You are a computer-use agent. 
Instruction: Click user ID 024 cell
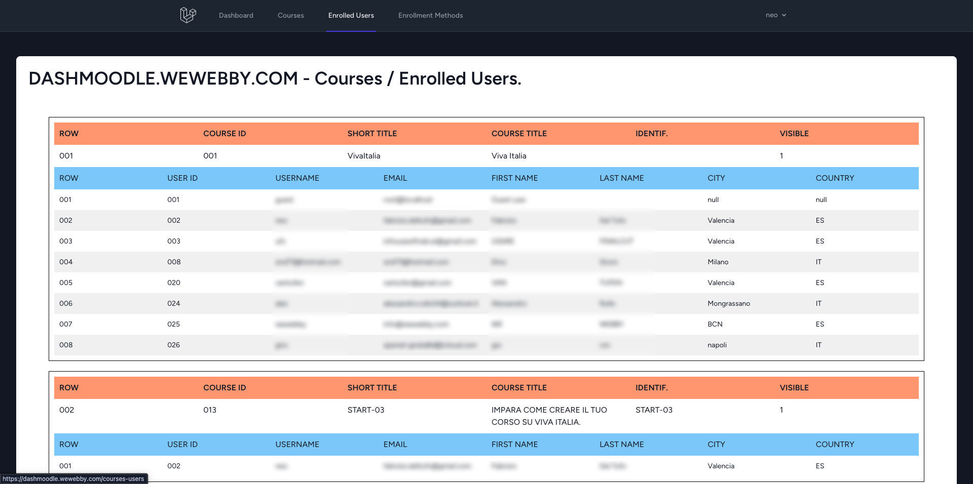(x=174, y=304)
